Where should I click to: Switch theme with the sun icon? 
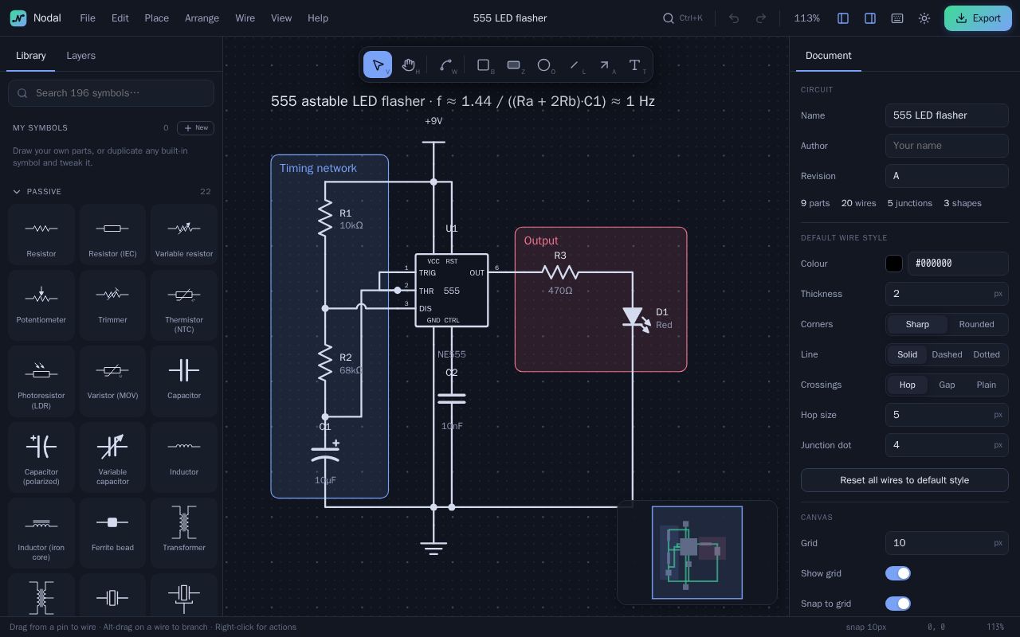924,18
